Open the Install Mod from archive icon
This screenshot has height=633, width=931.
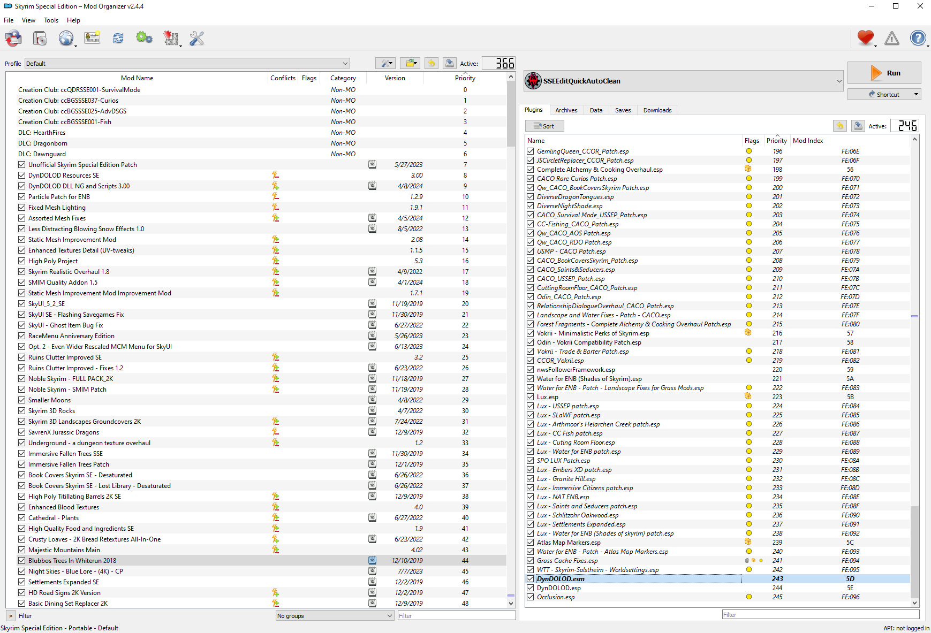40,39
